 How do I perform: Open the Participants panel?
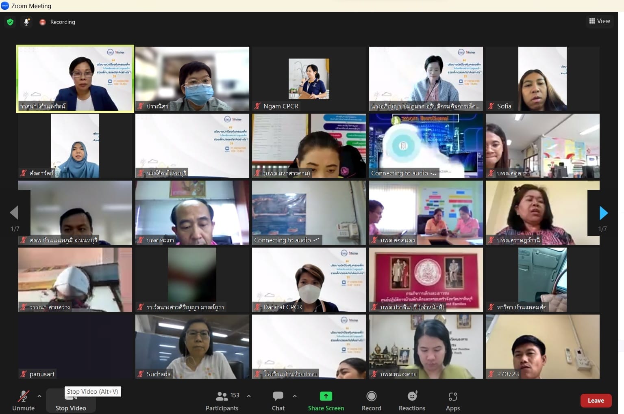222,400
